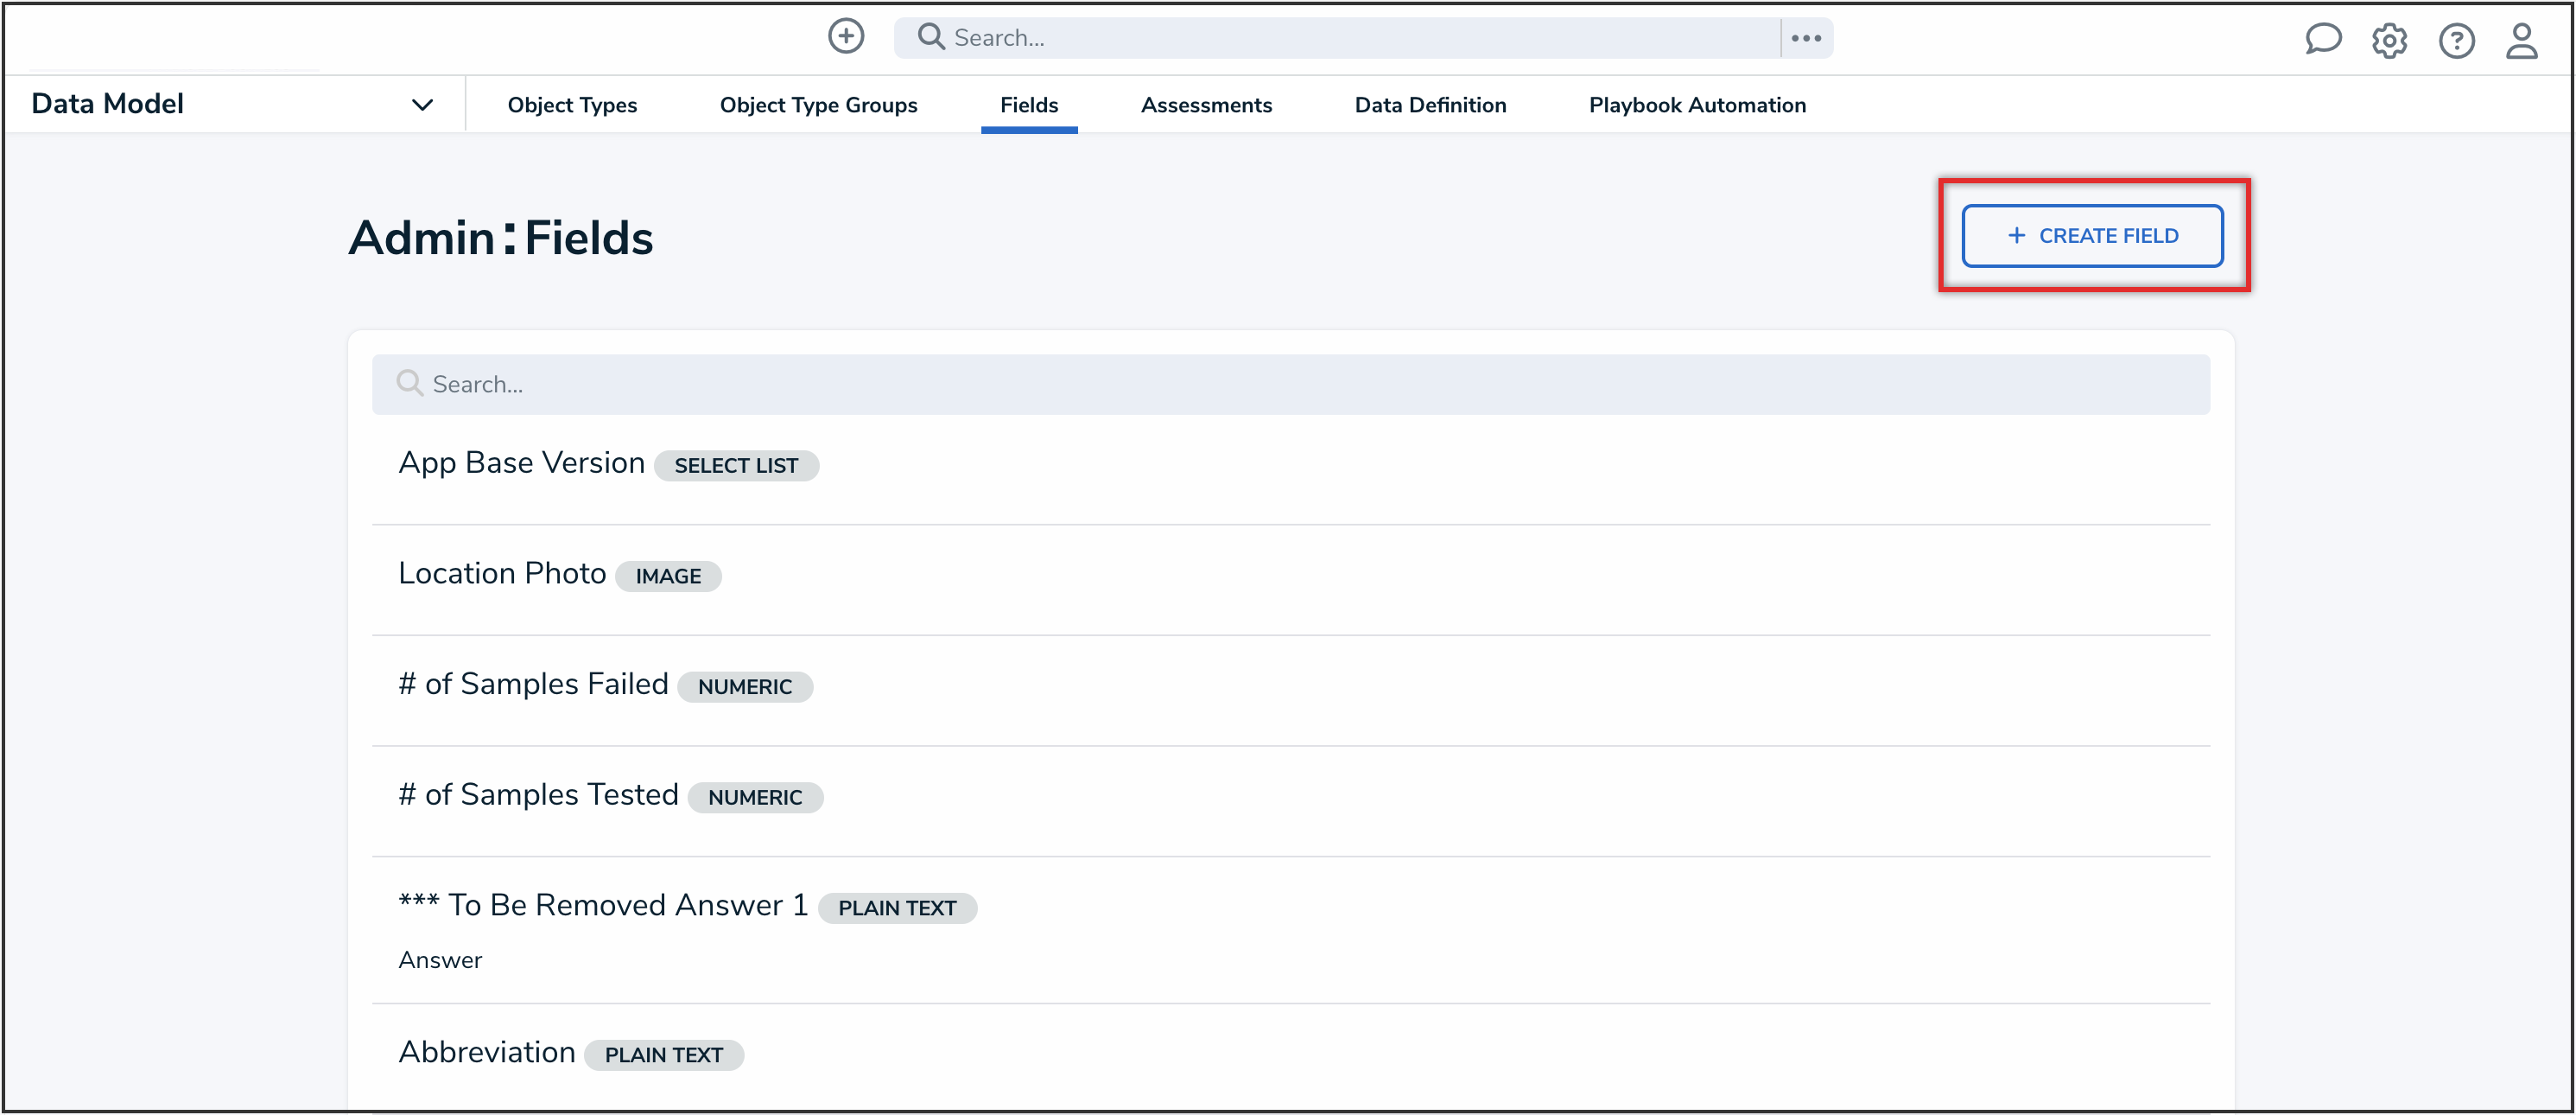2576x1115 pixels.
Task: Open the Location Photo image field
Action: click(x=501, y=572)
